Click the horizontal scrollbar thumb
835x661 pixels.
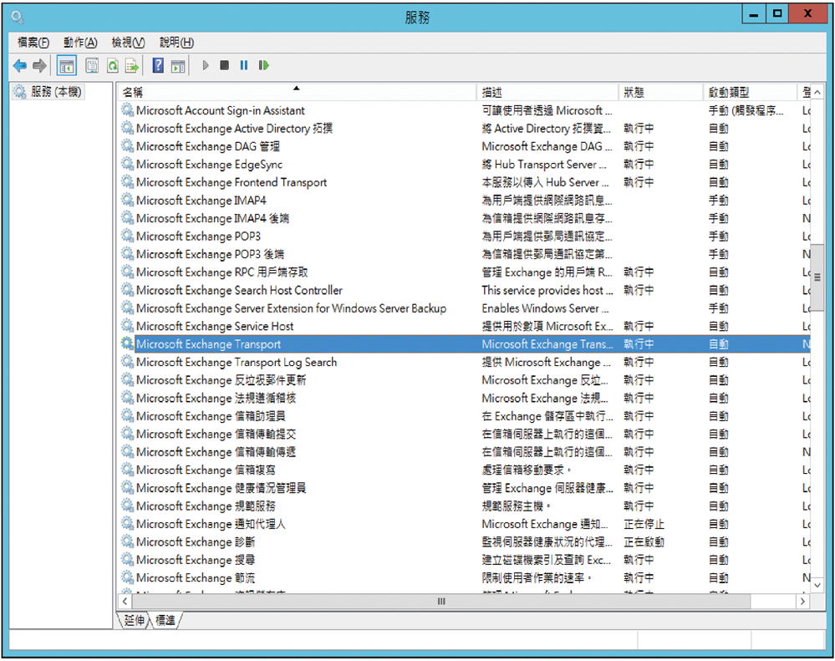[441, 602]
